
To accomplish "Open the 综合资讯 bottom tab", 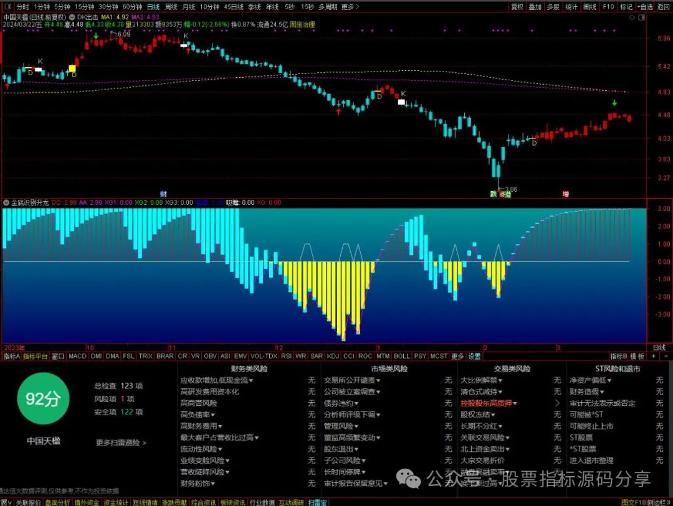I will [x=203, y=502].
